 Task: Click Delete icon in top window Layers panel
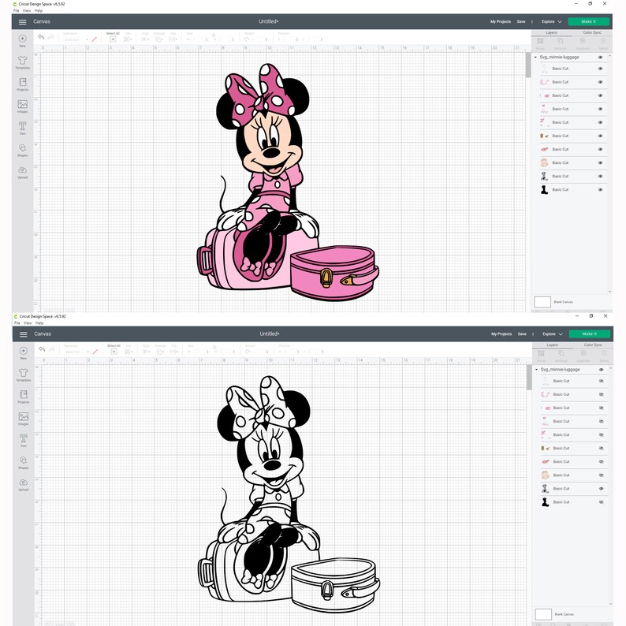pyautogui.click(x=603, y=41)
